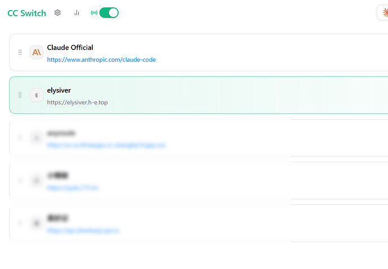
Task: Select the elysiver provider name
Action: click(59, 90)
